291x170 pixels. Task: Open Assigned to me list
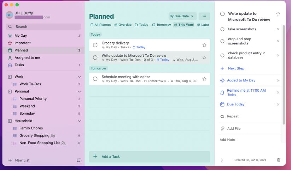tap(43, 57)
